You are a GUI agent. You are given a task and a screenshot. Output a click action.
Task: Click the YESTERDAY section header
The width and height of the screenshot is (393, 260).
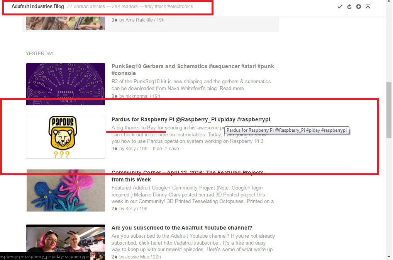(40, 54)
